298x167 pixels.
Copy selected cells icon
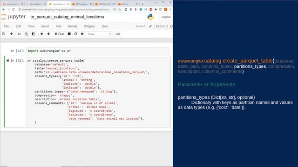27,34
